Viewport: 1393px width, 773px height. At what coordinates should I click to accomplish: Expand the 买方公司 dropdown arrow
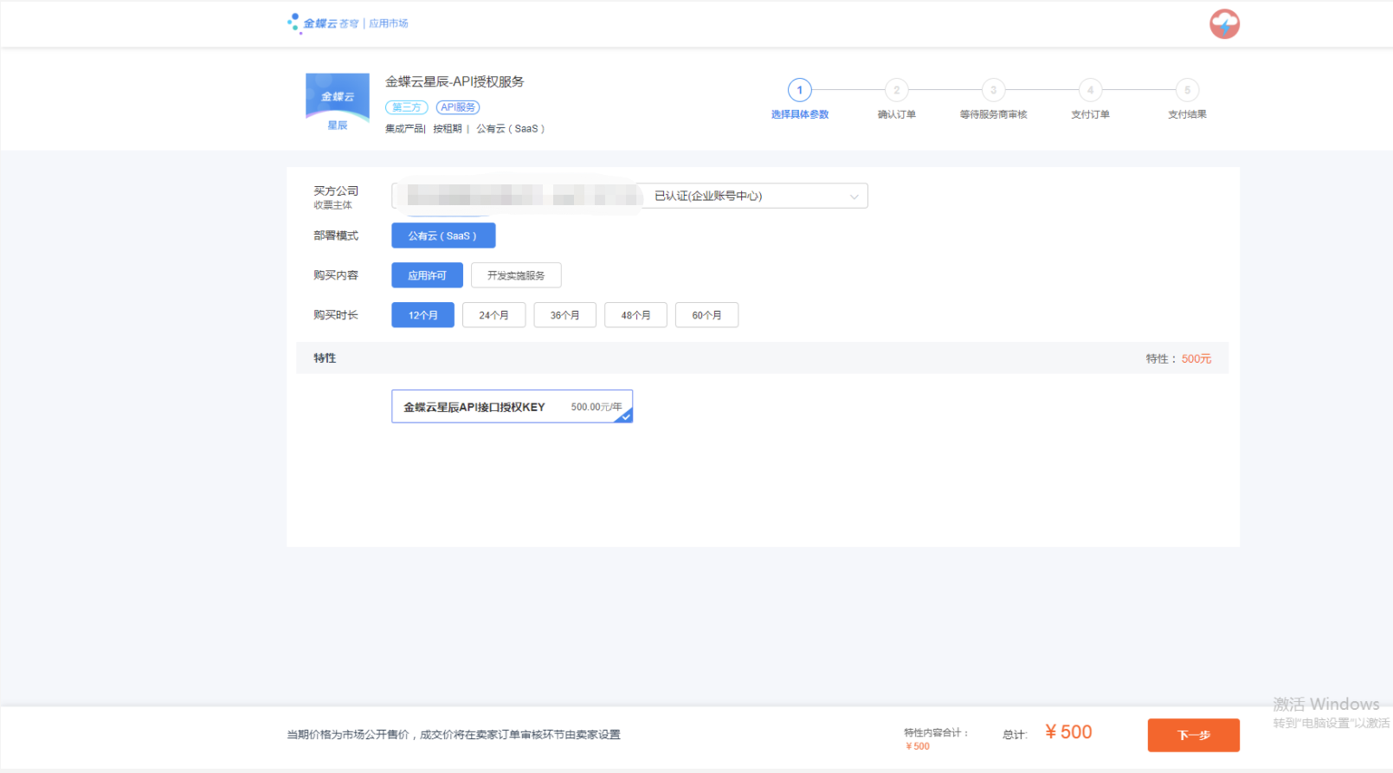point(854,196)
